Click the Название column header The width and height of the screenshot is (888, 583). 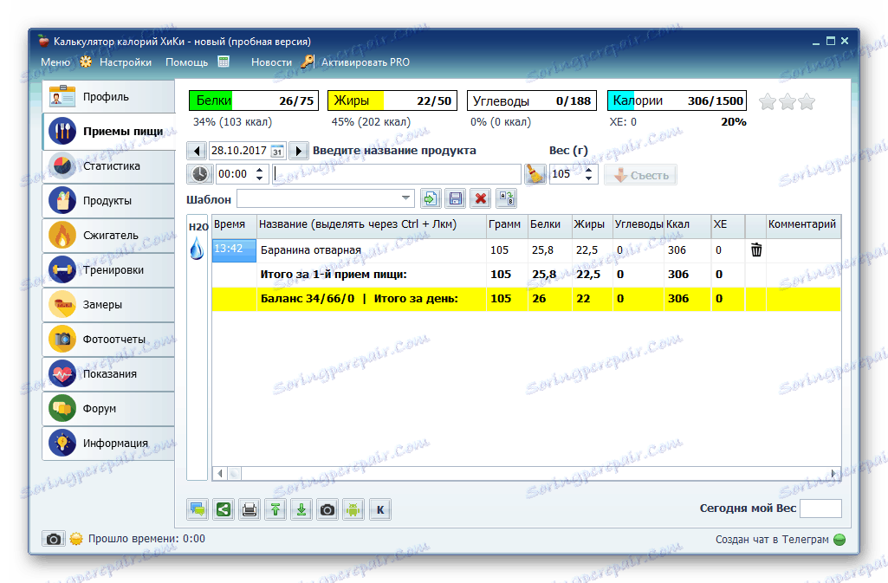tap(371, 224)
